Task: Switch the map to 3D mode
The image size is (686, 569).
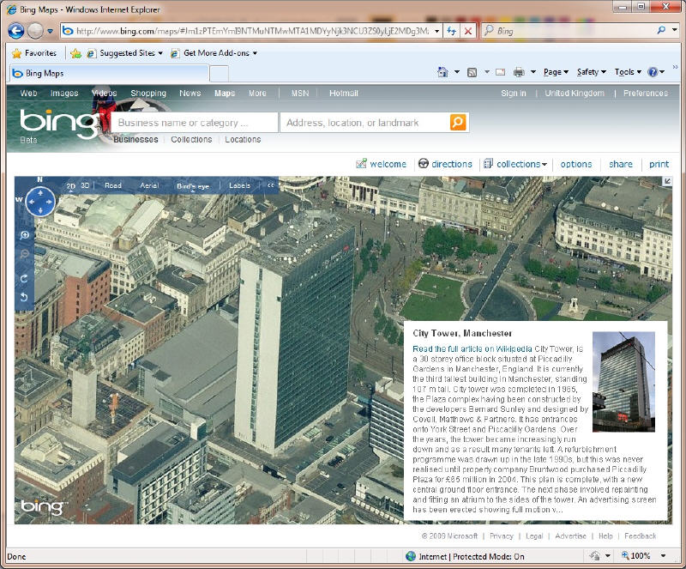Action: tap(85, 185)
